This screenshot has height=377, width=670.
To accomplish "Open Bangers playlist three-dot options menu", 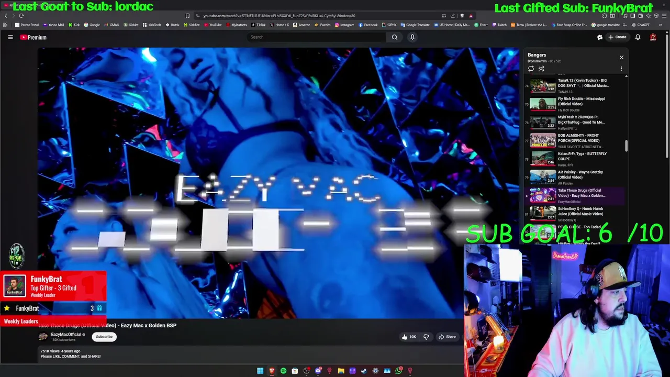I will (x=621, y=69).
